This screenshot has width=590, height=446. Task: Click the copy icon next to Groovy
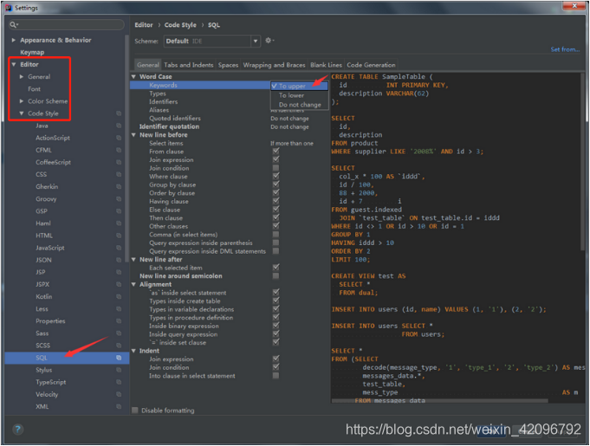pos(119,199)
